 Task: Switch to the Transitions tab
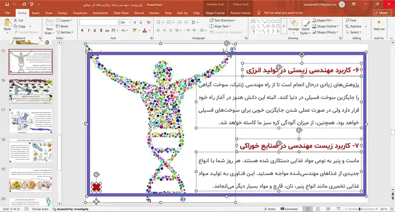80,13
